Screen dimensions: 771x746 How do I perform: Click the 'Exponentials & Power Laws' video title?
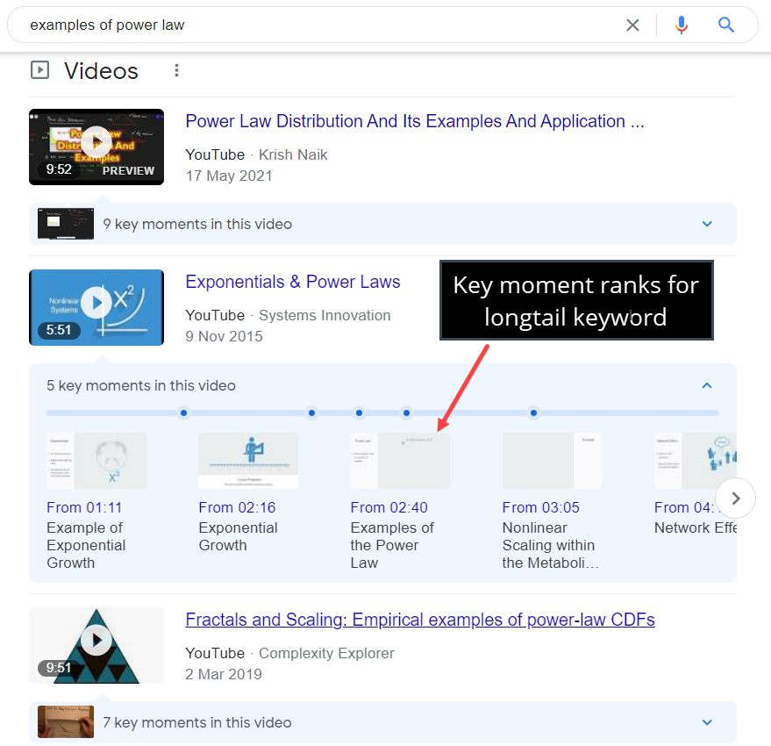pos(293,282)
